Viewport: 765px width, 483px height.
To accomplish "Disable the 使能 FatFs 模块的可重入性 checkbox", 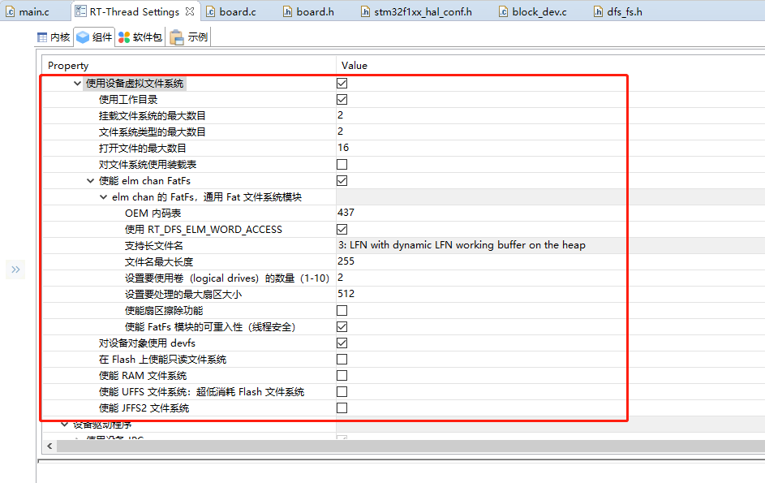I will [x=342, y=326].
